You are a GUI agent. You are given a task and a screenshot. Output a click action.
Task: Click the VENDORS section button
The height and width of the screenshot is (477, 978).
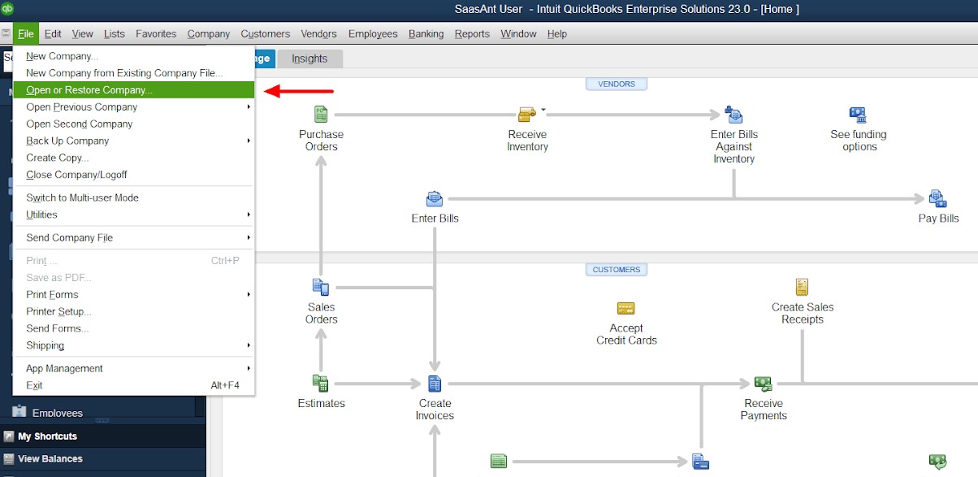[x=617, y=84]
